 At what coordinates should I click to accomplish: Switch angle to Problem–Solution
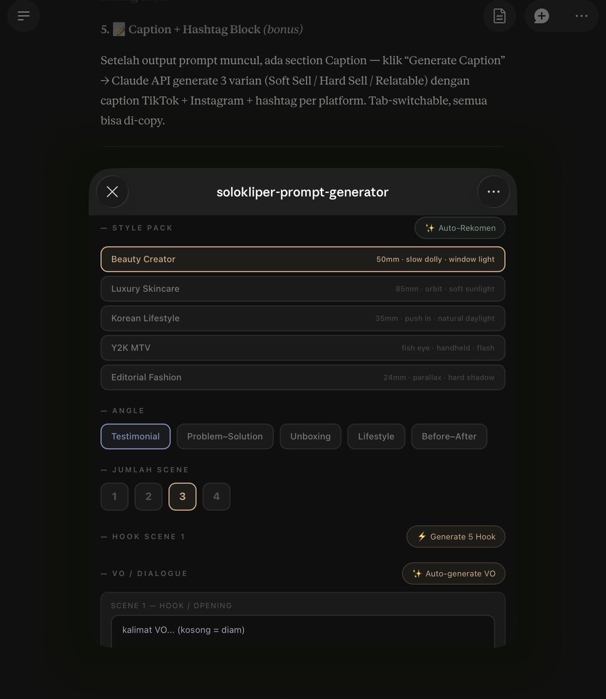tap(225, 436)
